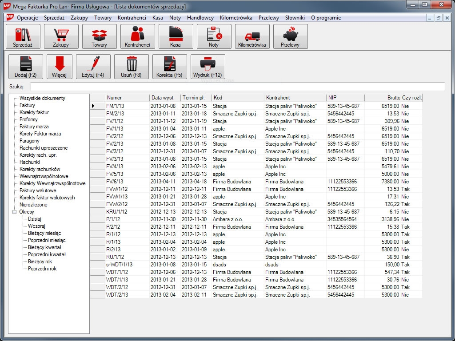Sort the list by Brutto column header
Viewport: 455px width, 341px height.
click(x=382, y=98)
